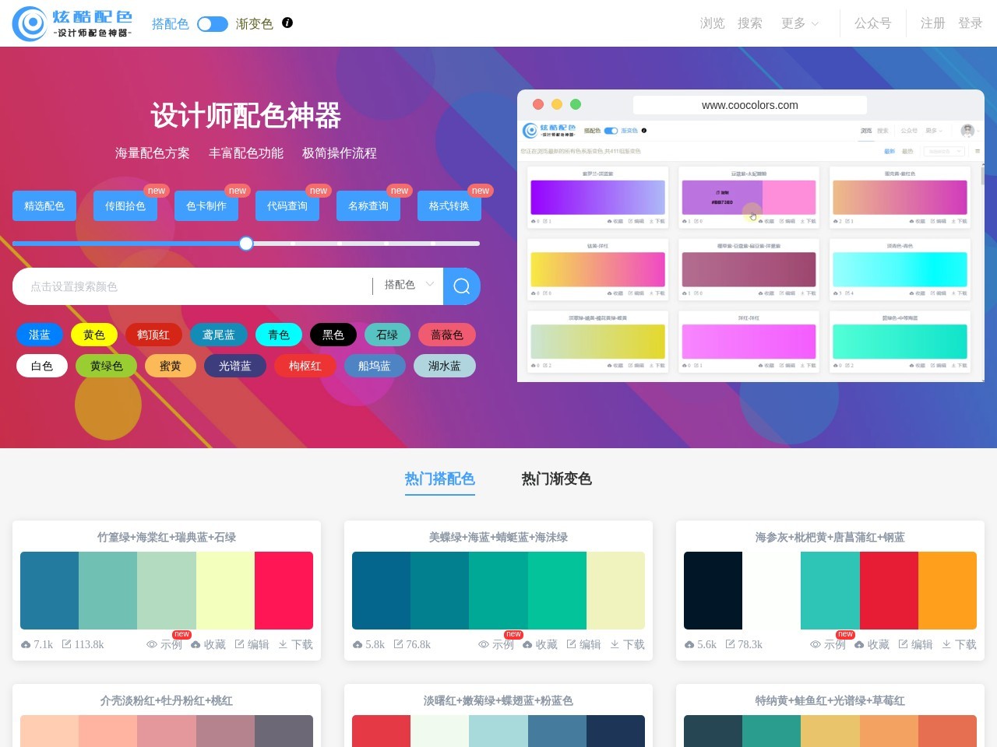
Task: Choose the 白色 color tag
Action: (x=42, y=366)
